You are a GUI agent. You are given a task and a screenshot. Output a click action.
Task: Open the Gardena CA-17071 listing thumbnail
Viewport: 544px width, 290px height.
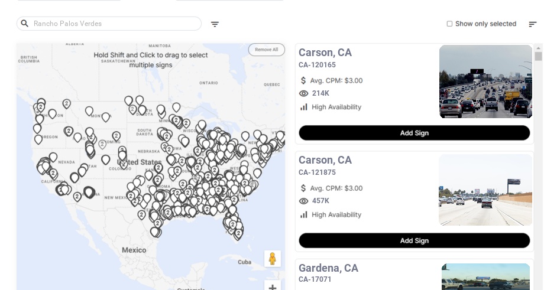(x=485, y=276)
